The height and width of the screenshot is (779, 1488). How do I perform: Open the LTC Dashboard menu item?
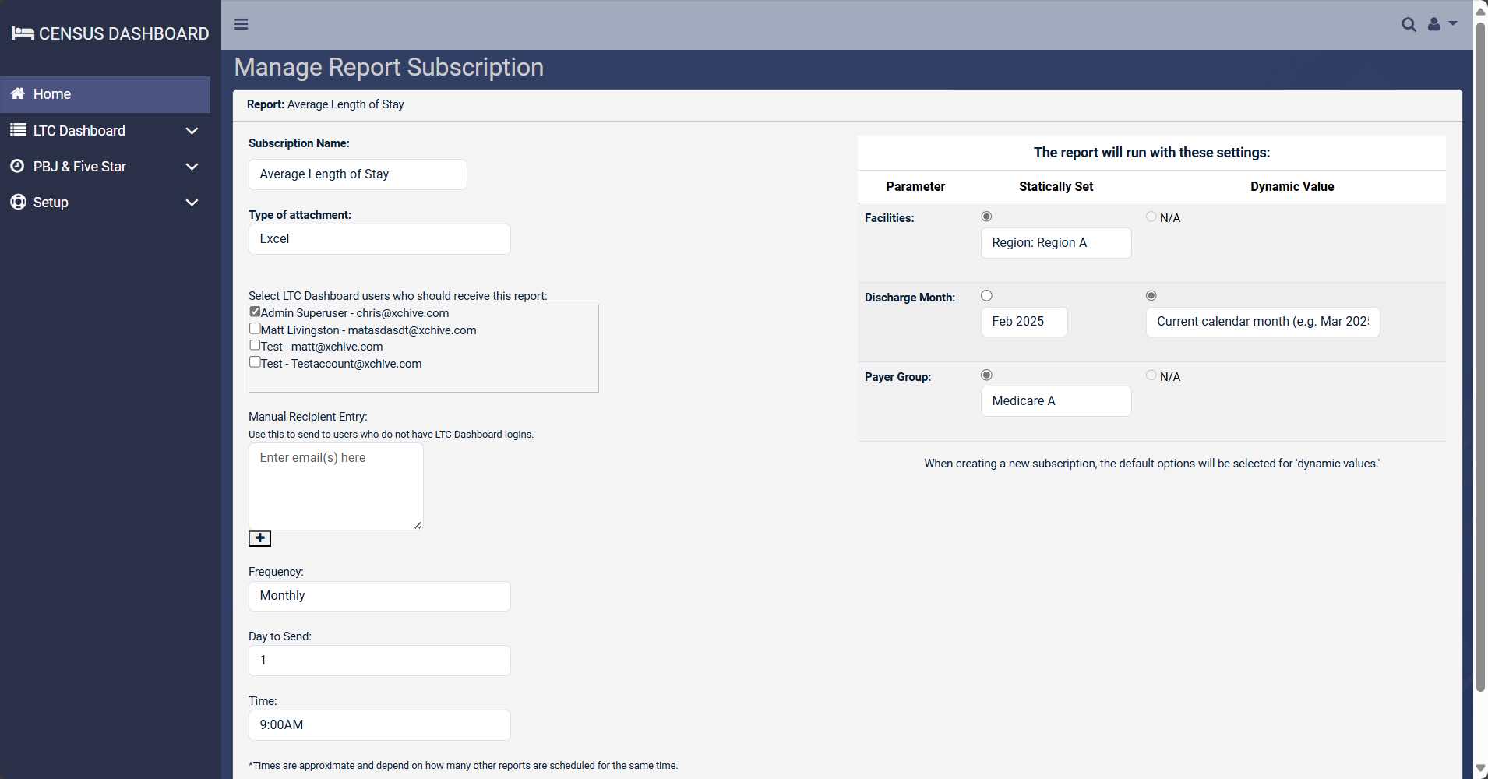tap(79, 131)
